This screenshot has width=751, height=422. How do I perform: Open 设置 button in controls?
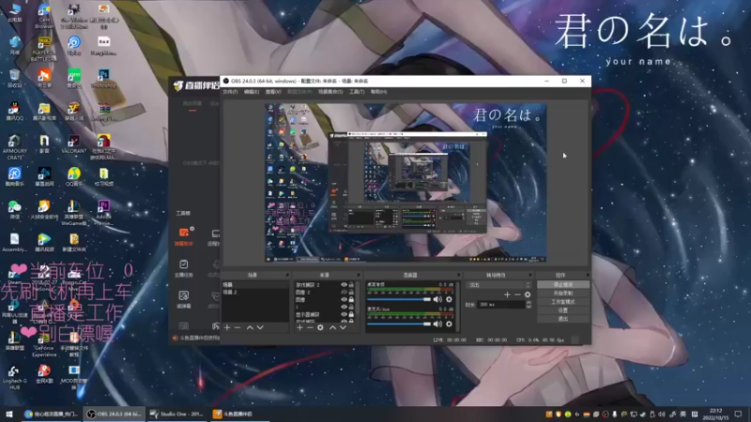(562, 310)
